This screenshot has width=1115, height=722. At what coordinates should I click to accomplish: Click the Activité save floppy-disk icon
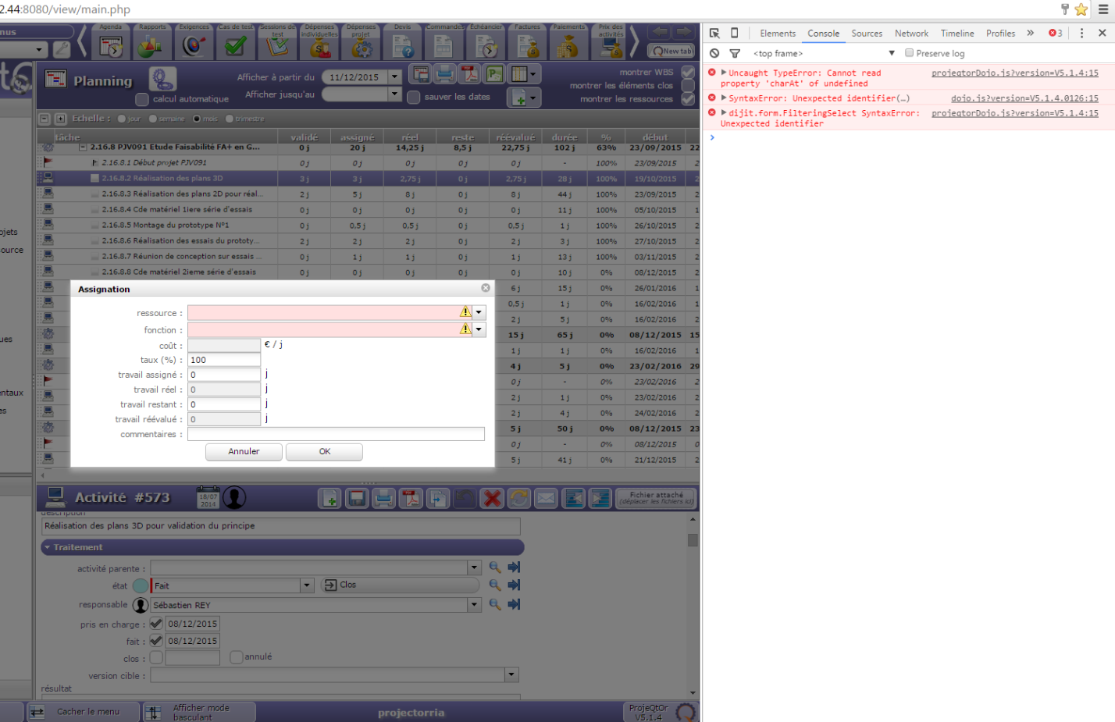click(357, 498)
